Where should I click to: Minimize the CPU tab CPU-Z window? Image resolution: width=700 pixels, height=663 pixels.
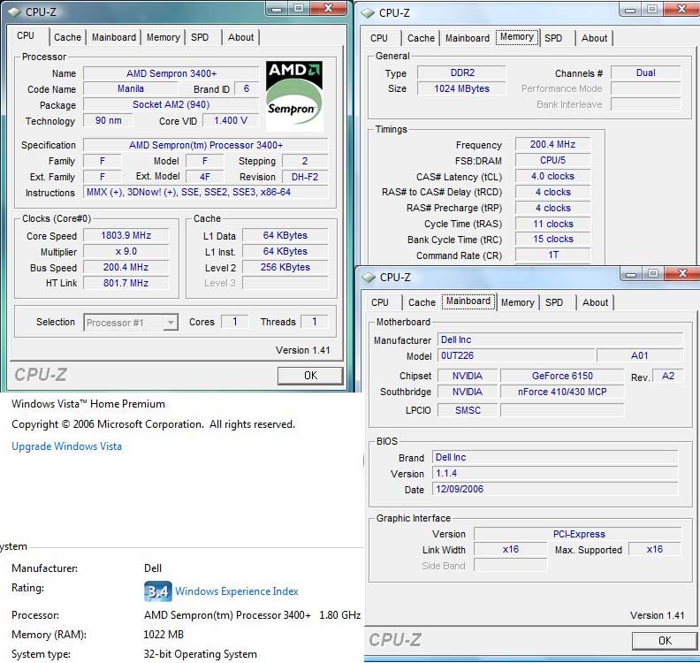277,9
